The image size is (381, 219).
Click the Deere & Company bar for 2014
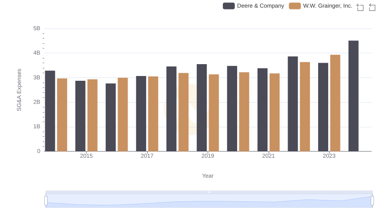click(50, 111)
